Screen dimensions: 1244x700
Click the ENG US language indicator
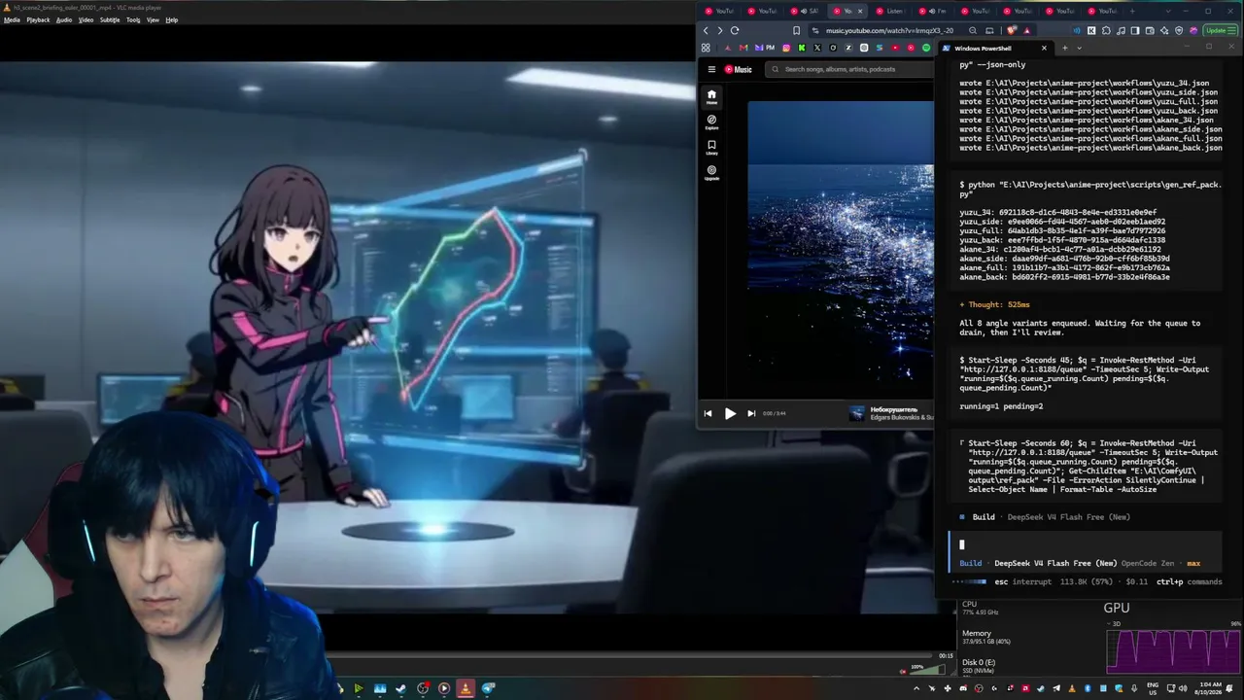click(x=1154, y=688)
